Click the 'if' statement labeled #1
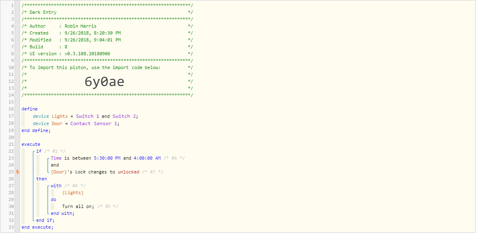Screen dimensions: 479x236 pos(39,151)
